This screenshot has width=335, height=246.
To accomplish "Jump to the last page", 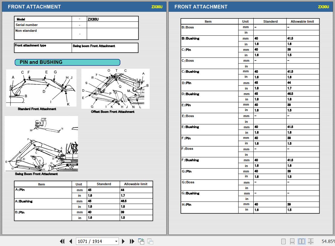I will point(132,241).
